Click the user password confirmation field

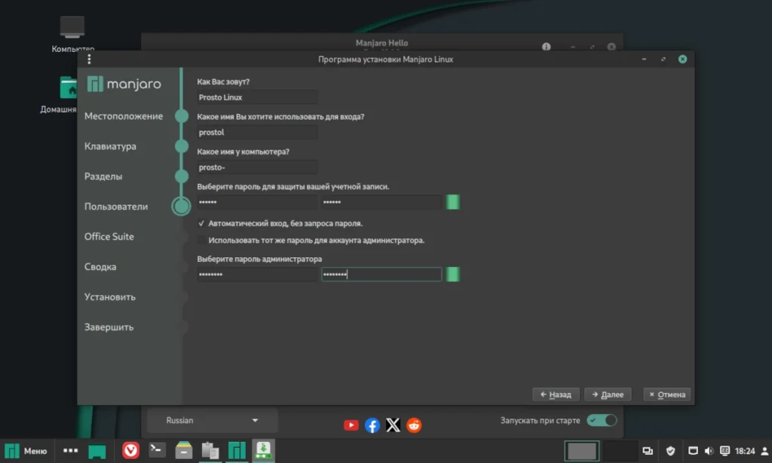(381, 202)
